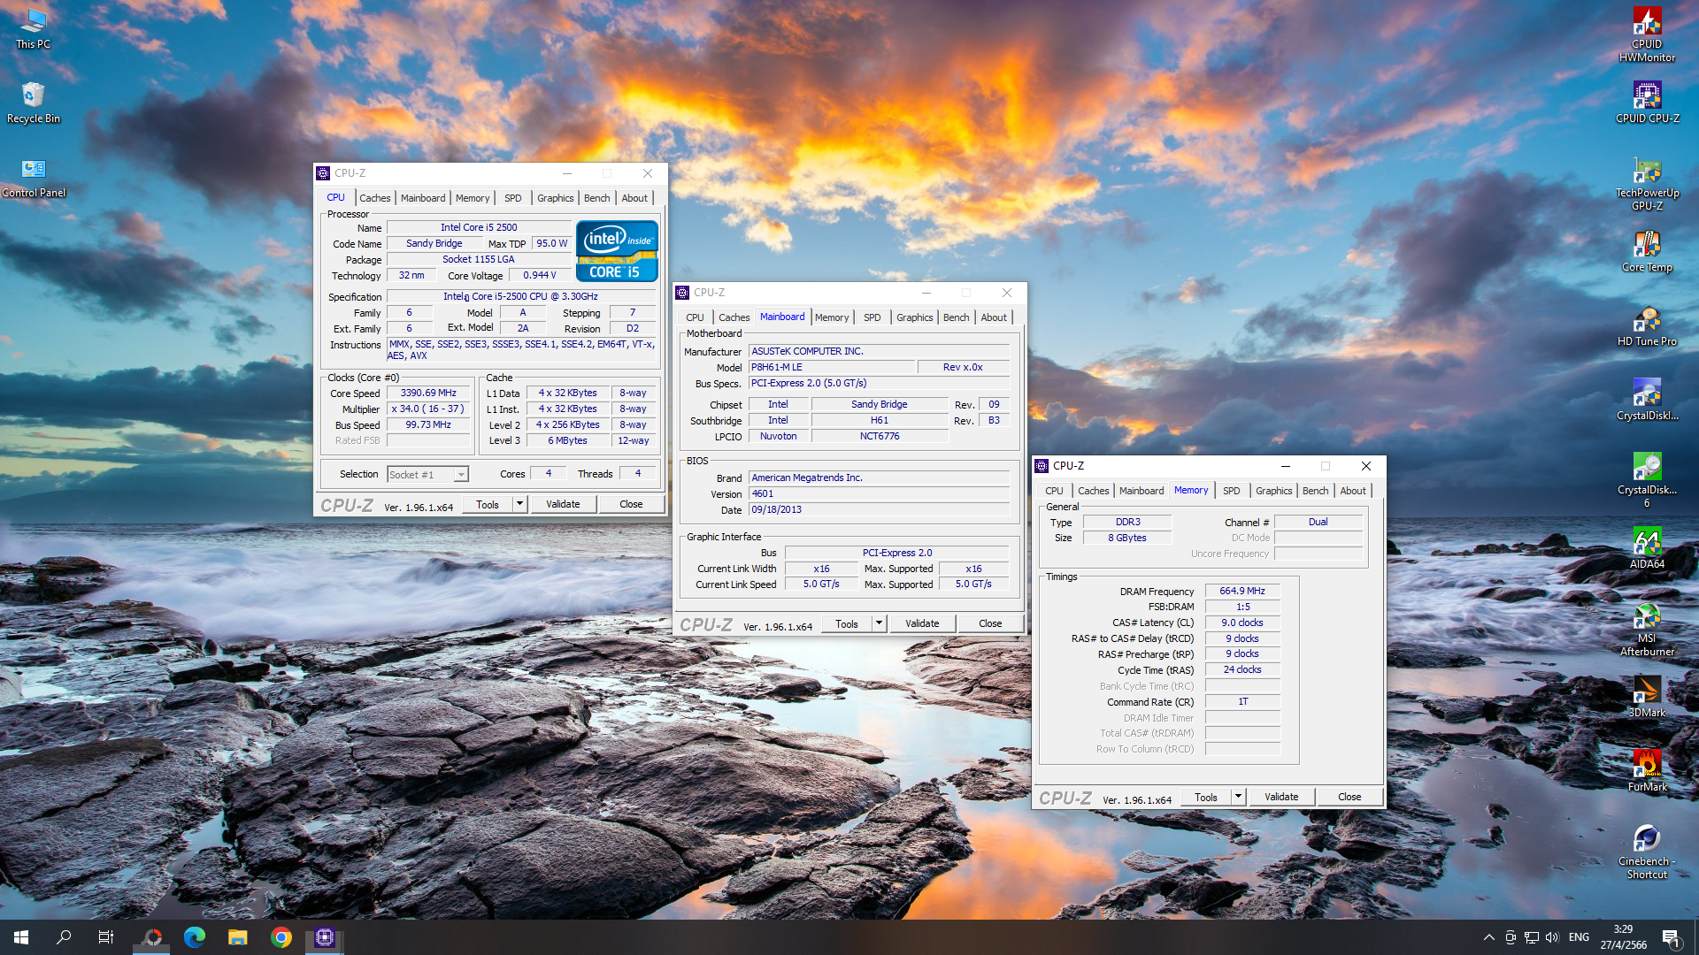Image resolution: width=1699 pixels, height=955 pixels.
Task: Open Tools dropdown arrow in CPU window
Action: click(x=519, y=504)
